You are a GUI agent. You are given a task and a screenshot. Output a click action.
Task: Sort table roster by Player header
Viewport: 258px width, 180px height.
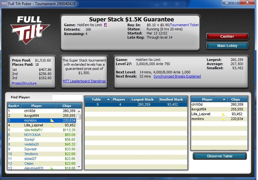pos(209,100)
